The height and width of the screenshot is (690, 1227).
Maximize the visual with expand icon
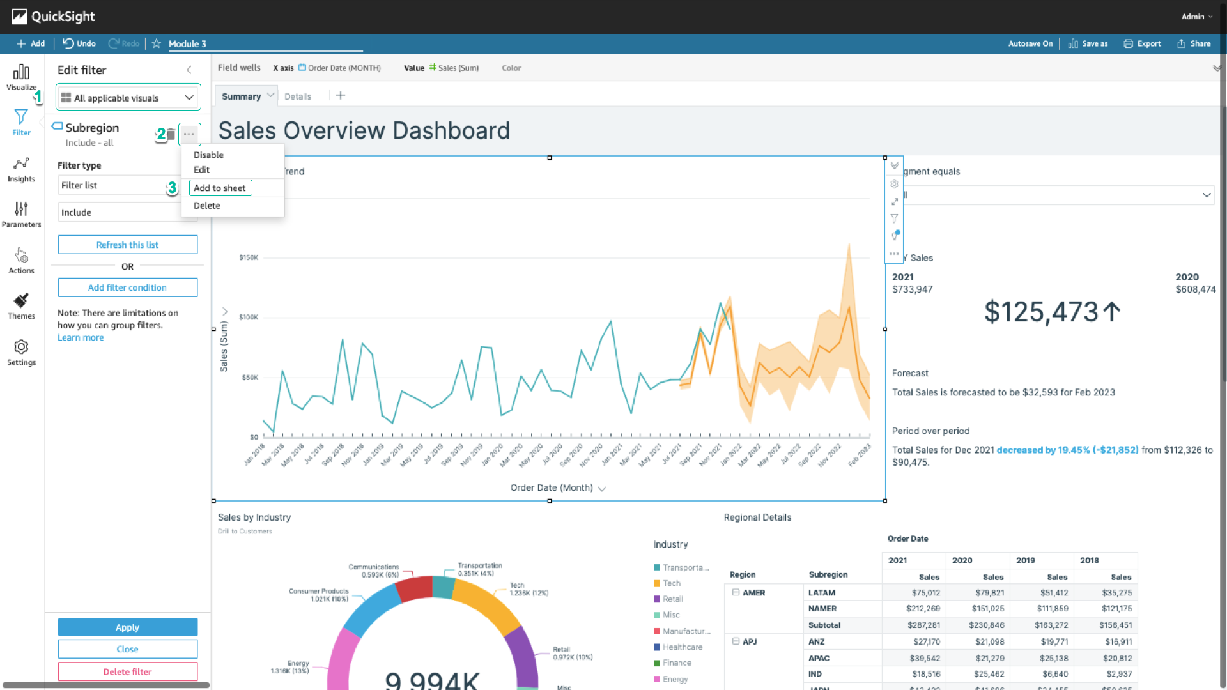coord(894,201)
